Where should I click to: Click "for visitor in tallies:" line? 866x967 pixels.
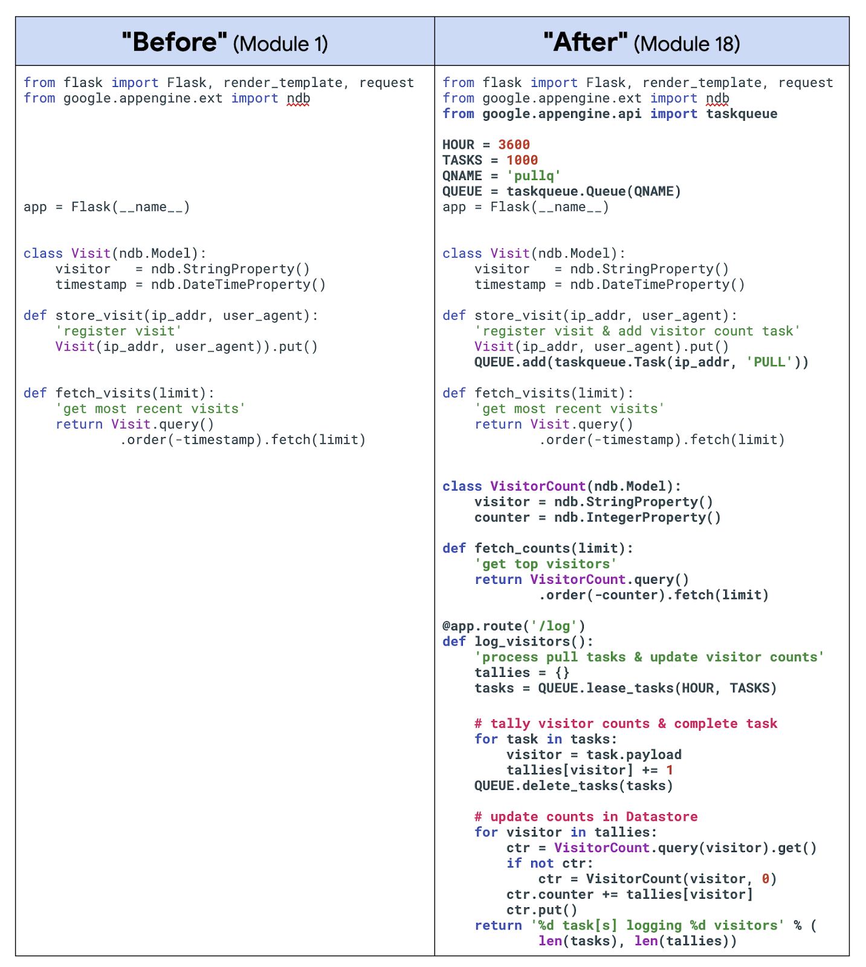tap(566, 832)
